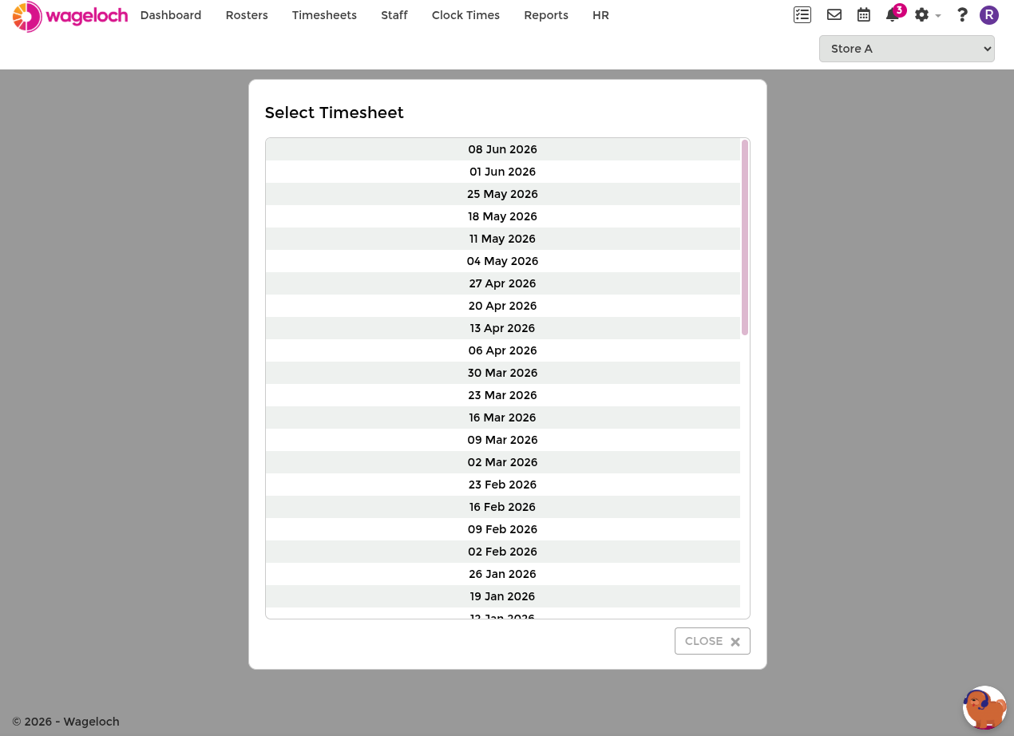Click the timesheet list scrollbar
Image resolution: width=1014 pixels, height=736 pixels.
(x=745, y=237)
